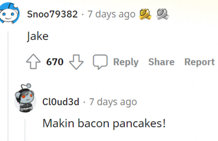The width and height of the screenshot is (218, 141).
Task: Report the Jake comment
Action: tap(199, 62)
